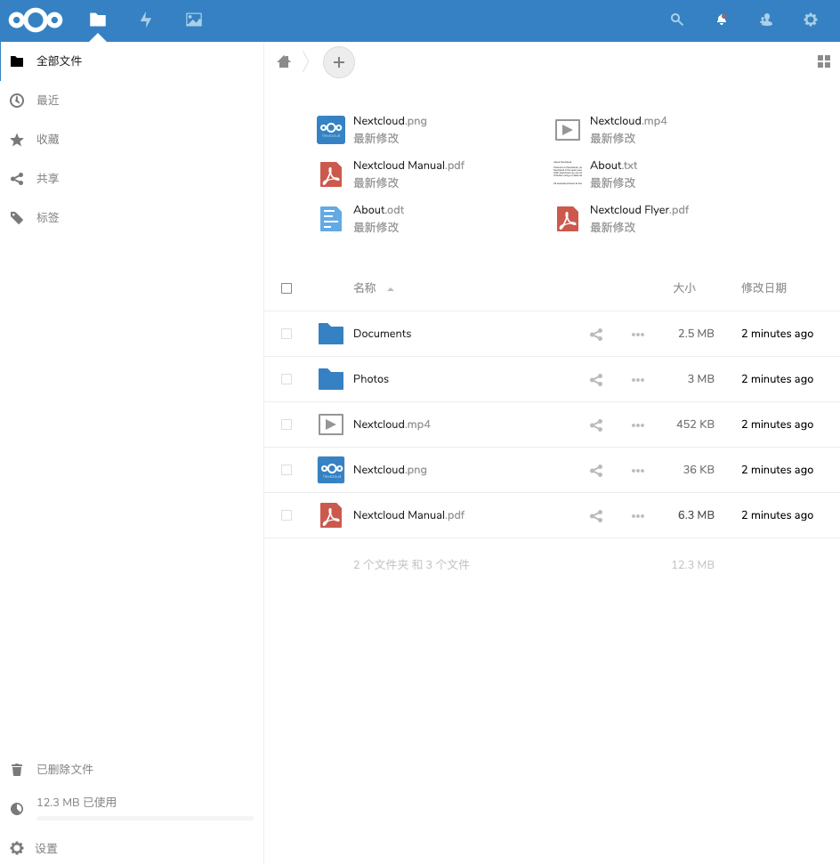Open the Files app icon in header

point(98,20)
